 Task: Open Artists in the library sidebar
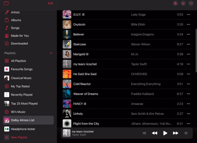point(28,12)
